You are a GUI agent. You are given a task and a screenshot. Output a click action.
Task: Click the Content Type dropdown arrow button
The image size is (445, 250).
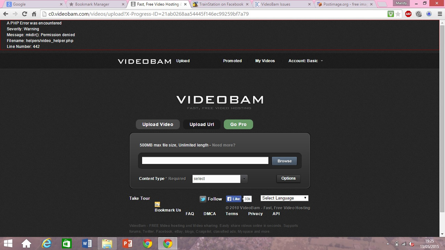(x=244, y=178)
